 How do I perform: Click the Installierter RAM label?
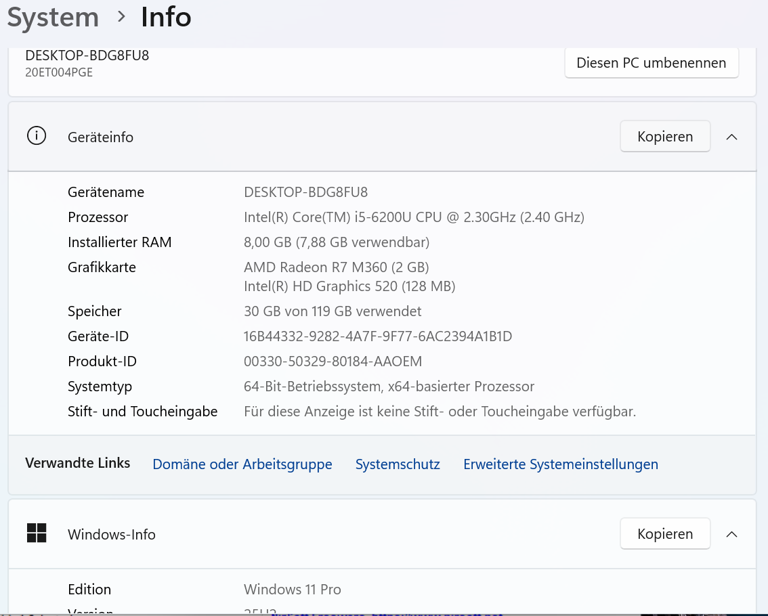(x=119, y=242)
